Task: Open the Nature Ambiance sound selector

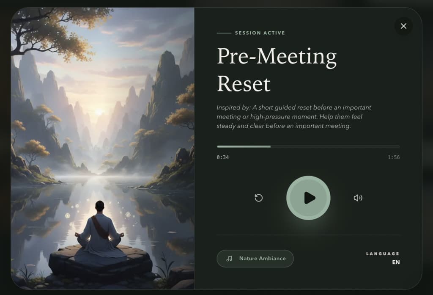Action: pyautogui.click(x=255, y=259)
